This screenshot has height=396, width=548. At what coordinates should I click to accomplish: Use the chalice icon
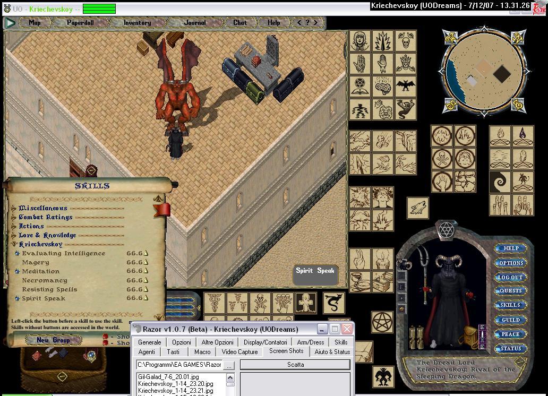pos(359,282)
